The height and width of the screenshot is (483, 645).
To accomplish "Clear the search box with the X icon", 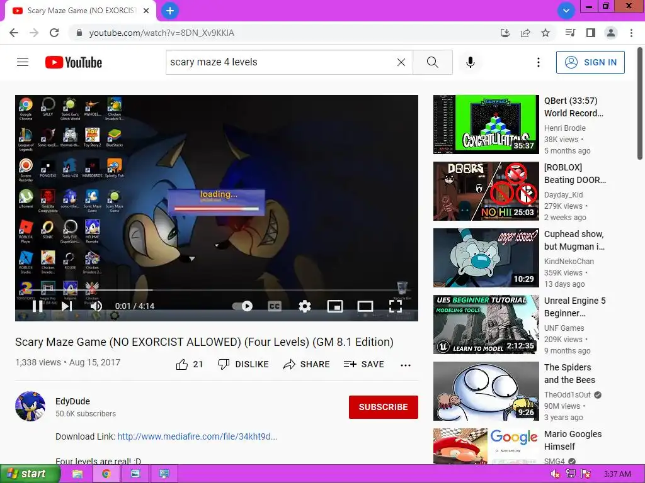I will (x=401, y=62).
